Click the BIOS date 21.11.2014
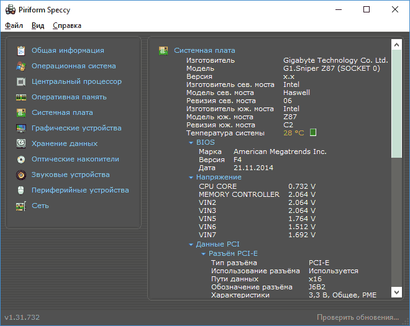This screenshot has height=326, width=410. click(253, 168)
